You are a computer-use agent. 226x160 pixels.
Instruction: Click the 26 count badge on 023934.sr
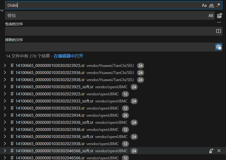[125, 115]
